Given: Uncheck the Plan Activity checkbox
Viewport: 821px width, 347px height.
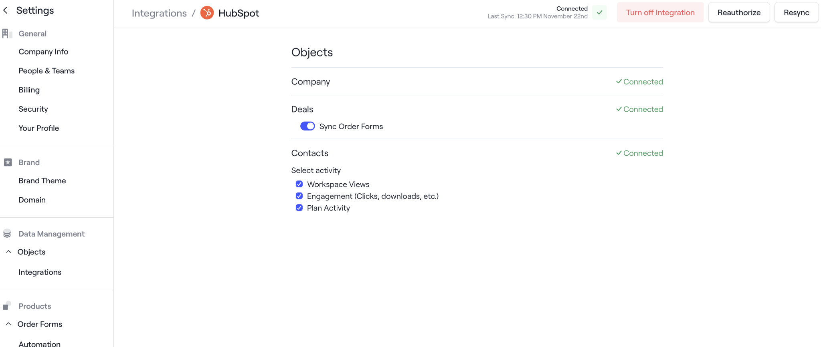Looking at the screenshot, I should point(299,208).
